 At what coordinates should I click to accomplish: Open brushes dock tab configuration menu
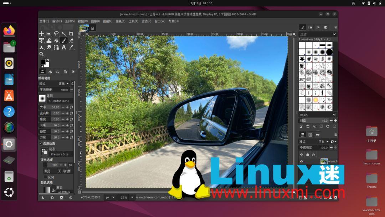[335, 27]
